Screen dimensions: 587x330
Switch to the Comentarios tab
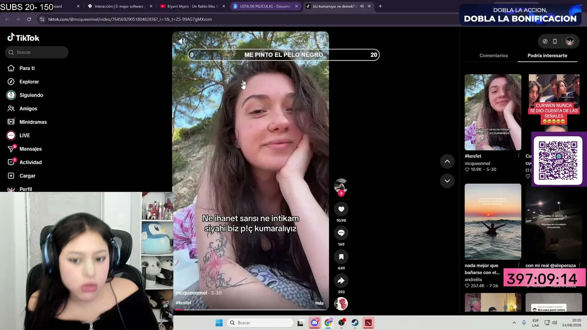[493, 55]
